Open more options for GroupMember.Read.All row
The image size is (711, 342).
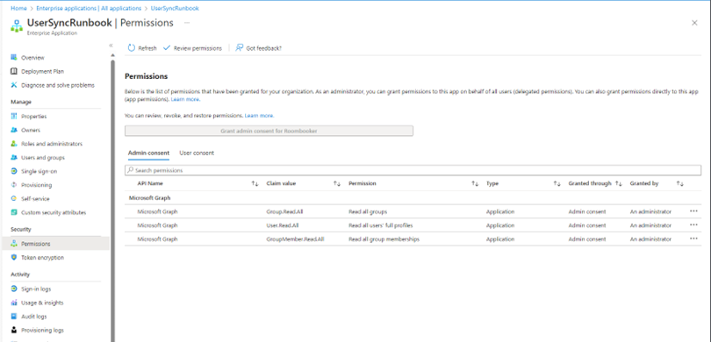coord(693,239)
